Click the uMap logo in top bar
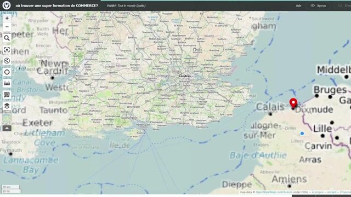The image size is (351, 197). click(x=7, y=5)
